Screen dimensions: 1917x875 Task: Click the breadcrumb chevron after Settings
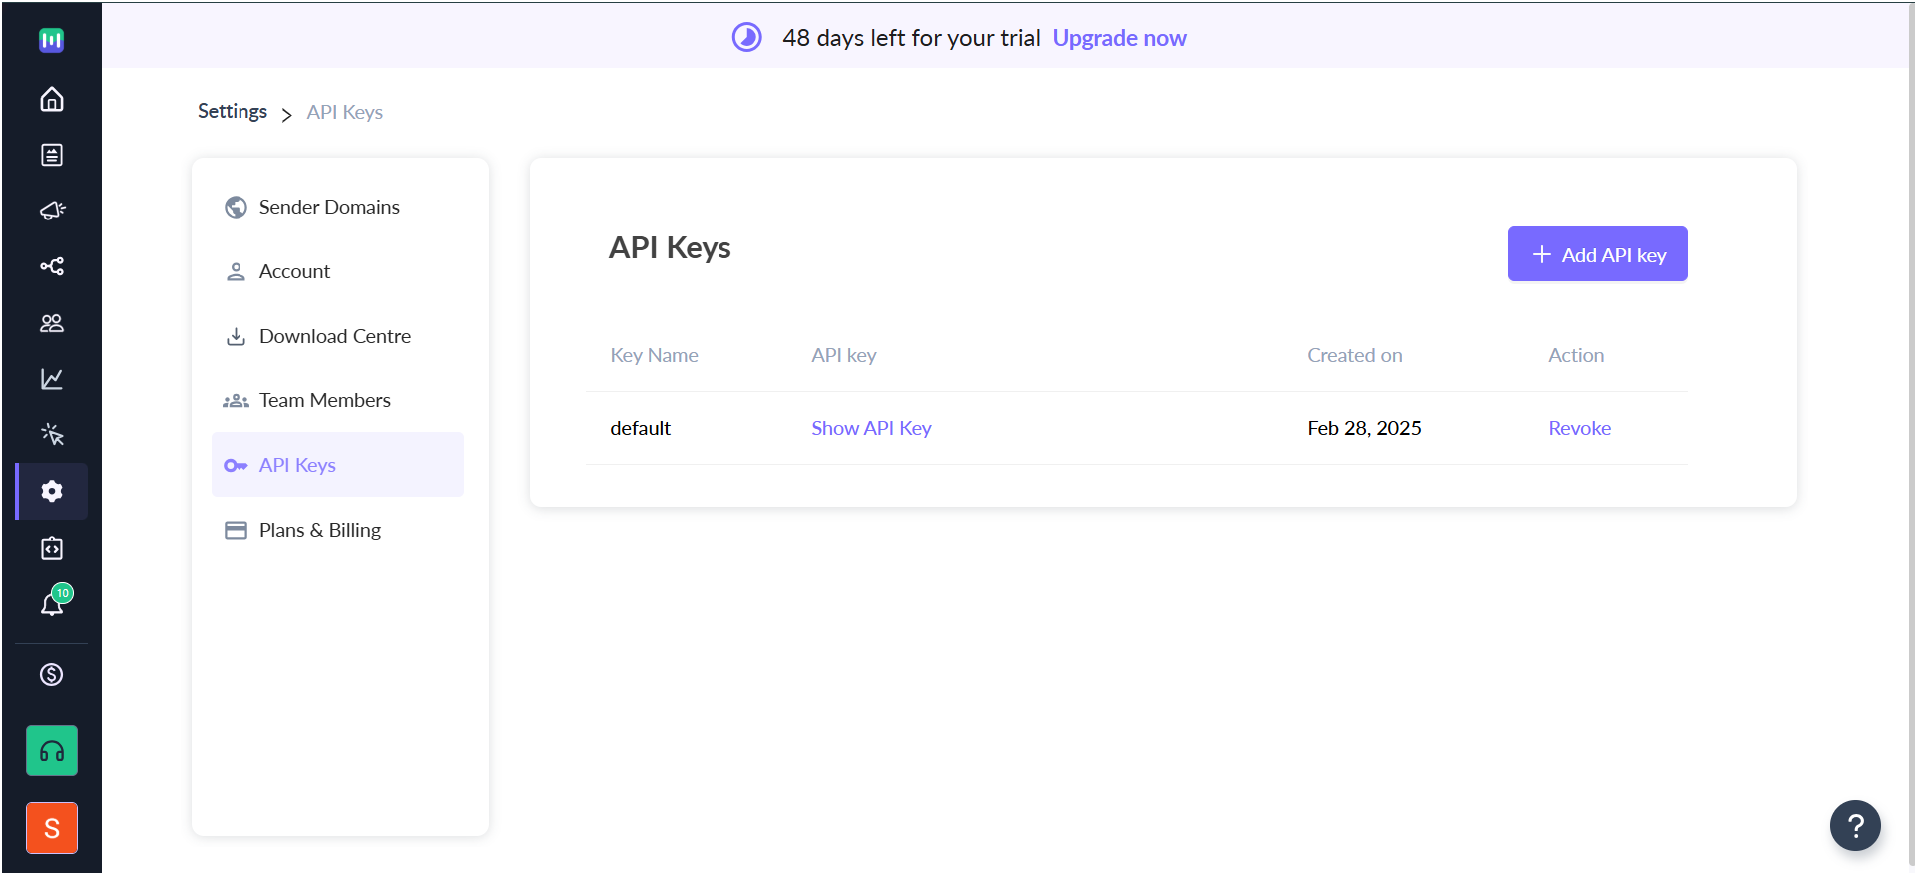(286, 114)
